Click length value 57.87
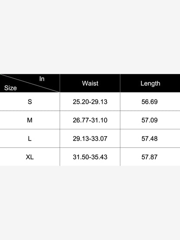 (x=150, y=157)
